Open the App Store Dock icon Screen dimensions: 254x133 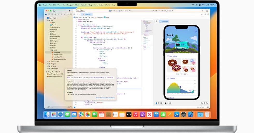(x=177, y=115)
